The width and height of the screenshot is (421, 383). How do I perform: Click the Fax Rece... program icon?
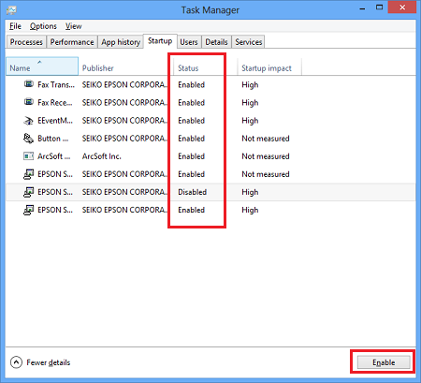coord(29,102)
